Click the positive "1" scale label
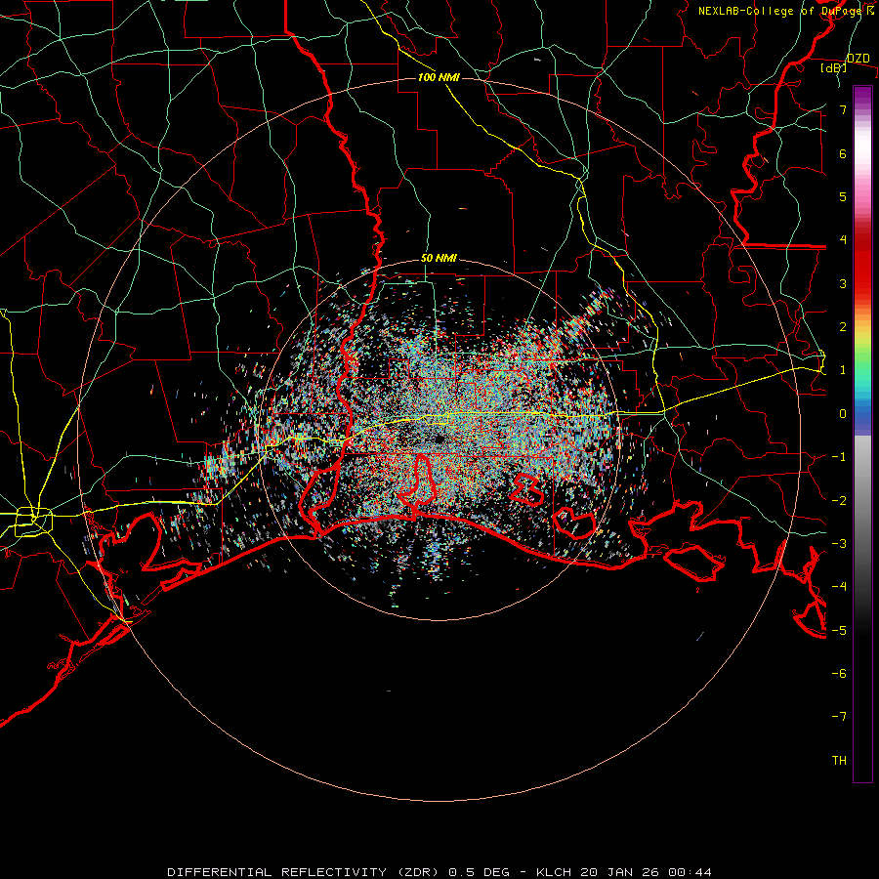The height and width of the screenshot is (879, 879). click(x=843, y=370)
